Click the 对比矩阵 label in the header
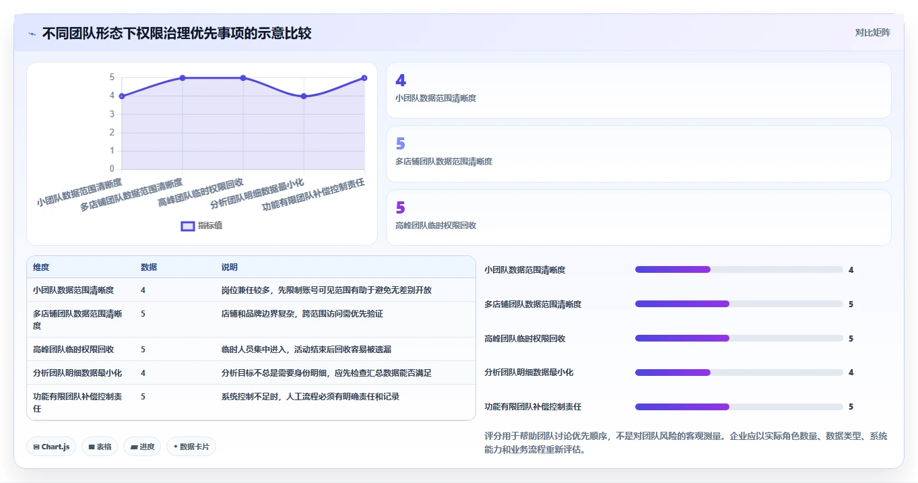This screenshot has height=483, width=918. click(x=872, y=32)
